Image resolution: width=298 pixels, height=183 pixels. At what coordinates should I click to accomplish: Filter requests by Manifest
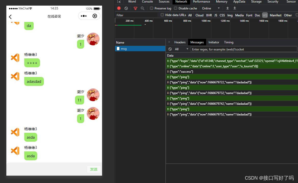coord(276,15)
